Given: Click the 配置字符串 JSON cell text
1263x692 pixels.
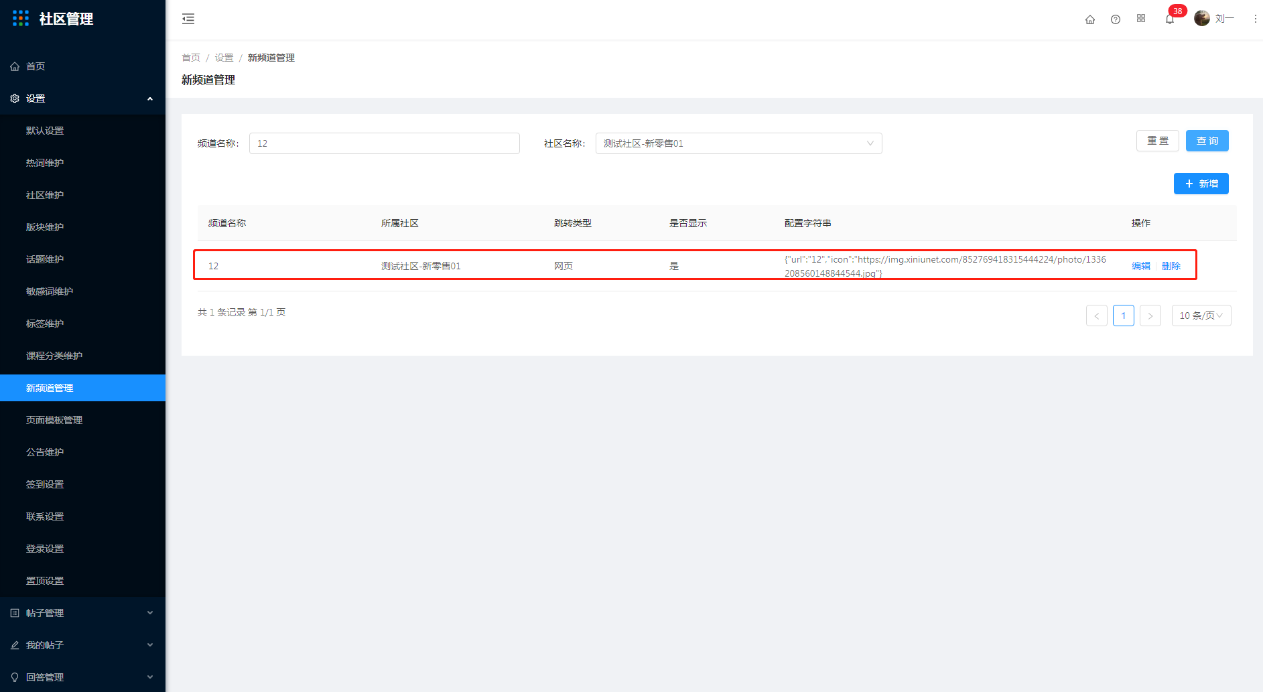Looking at the screenshot, I should click(945, 266).
